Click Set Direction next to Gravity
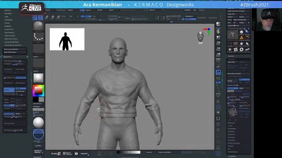The image size is (282, 158). 21,91
